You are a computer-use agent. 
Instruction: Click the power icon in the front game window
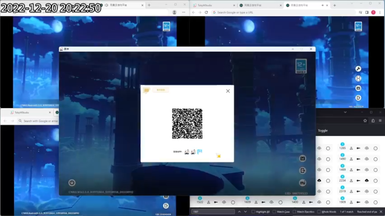72,182
